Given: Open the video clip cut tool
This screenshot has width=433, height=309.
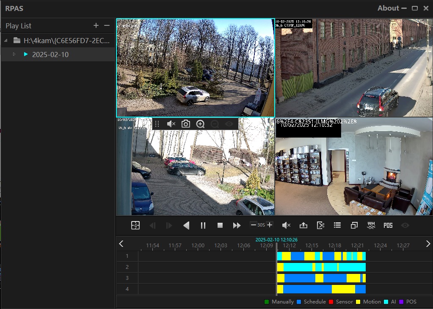Looking at the screenshot, I should pyautogui.click(x=320, y=225).
